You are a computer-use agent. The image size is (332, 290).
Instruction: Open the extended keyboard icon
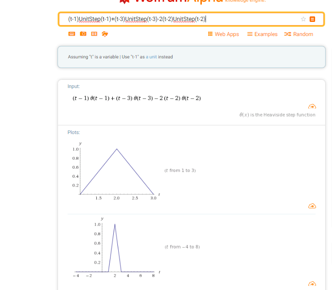click(72, 34)
